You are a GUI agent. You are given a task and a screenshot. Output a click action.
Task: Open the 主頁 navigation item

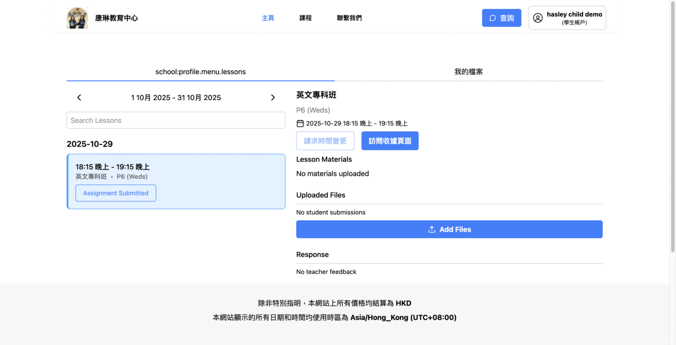(x=268, y=18)
